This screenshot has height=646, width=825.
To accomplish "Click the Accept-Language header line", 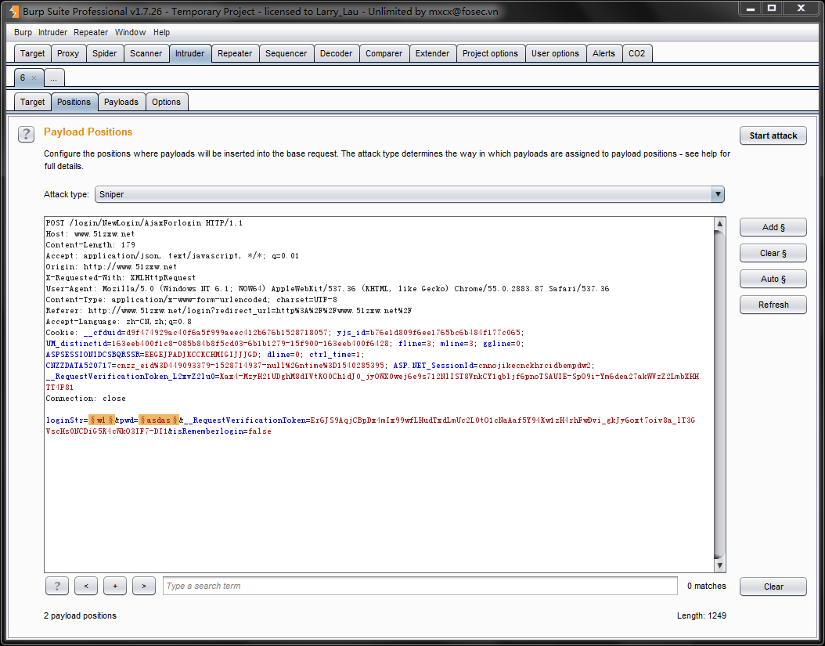I will (x=118, y=321).
